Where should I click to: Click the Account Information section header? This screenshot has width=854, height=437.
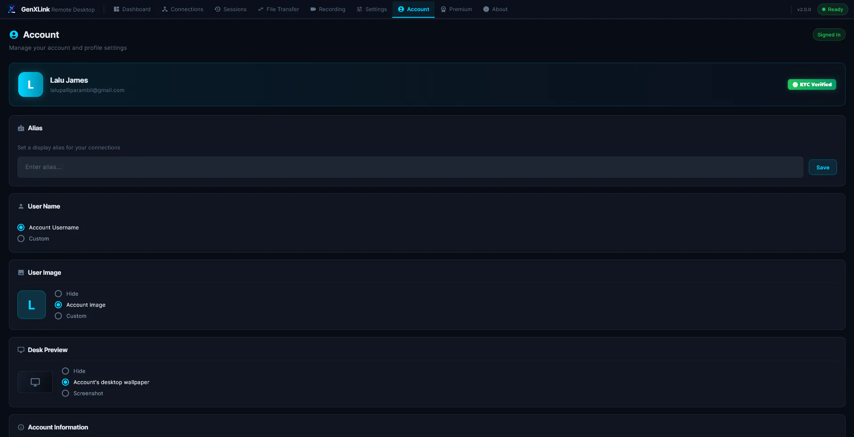point(58,427)
